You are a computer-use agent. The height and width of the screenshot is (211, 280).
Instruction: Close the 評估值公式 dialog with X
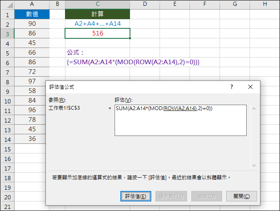tap(250, 87)
